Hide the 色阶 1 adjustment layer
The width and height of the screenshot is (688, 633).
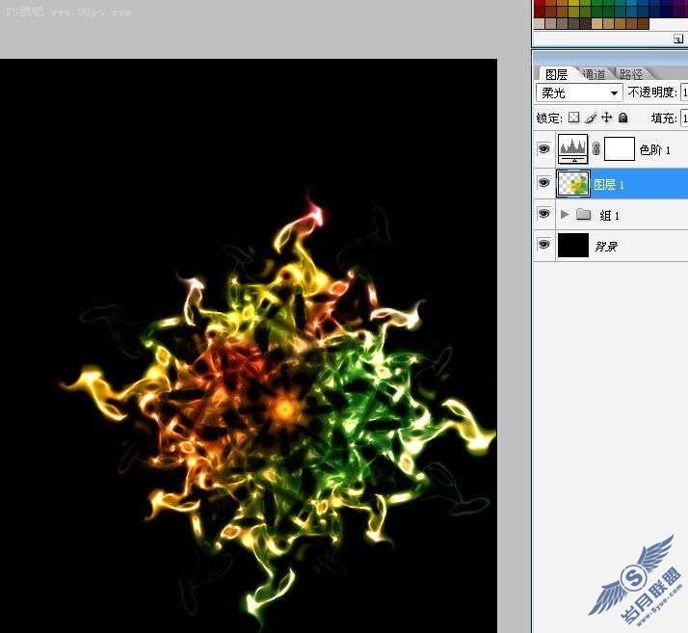(544, 149)
